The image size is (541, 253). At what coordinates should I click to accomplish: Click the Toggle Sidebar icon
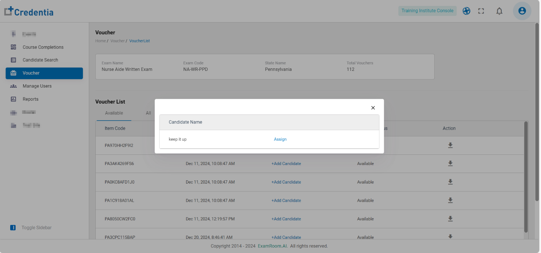click(13, 228)
